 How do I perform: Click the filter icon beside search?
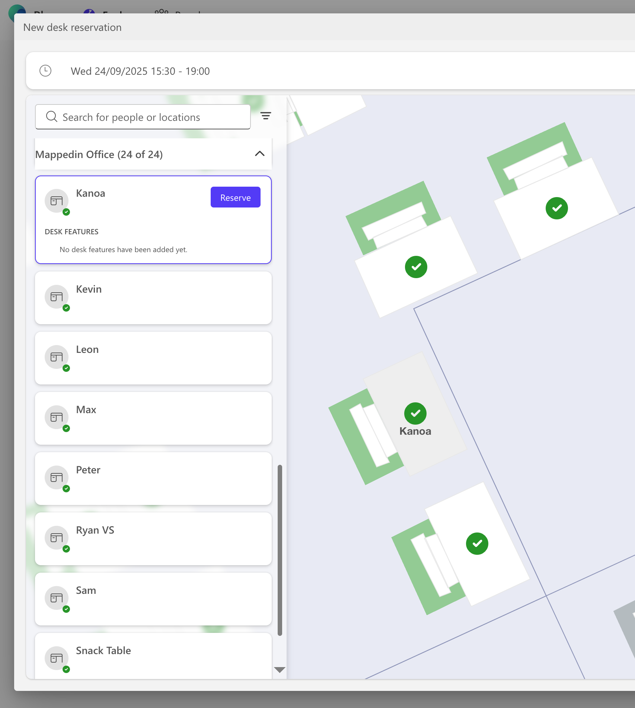click(x=265, y=116)
